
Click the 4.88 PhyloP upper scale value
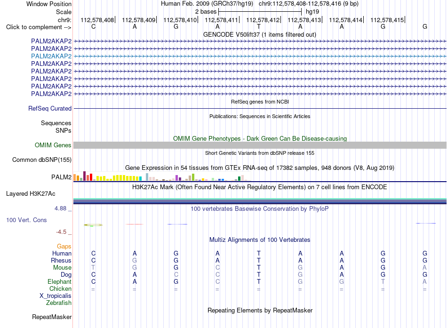(60, 208)
